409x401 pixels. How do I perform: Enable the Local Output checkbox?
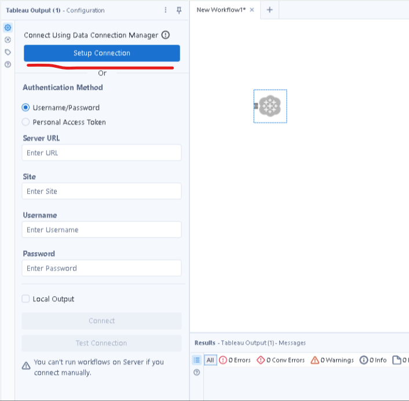click(x=25, y=299)
